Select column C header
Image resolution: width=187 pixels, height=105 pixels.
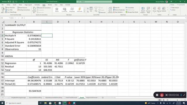click(x=47, y=22)
